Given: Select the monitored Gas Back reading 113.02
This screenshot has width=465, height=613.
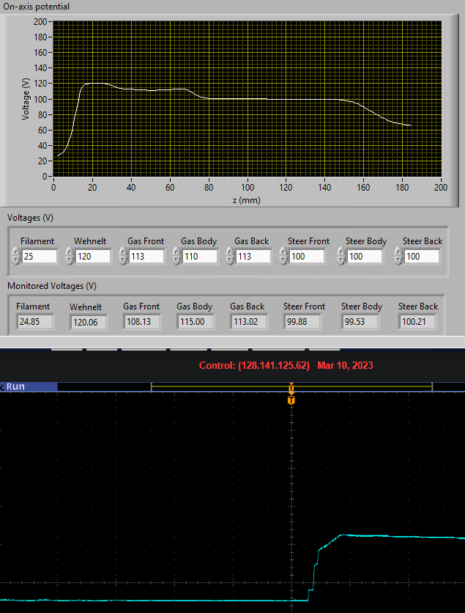Looking at the screenshot, I should pyautogui.click(x=249, y=322).
